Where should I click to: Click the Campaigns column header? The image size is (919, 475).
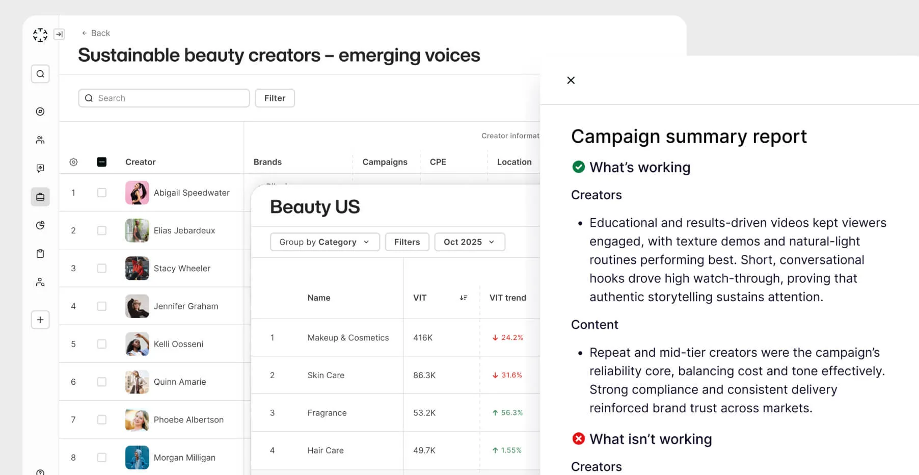coord(385,162)
